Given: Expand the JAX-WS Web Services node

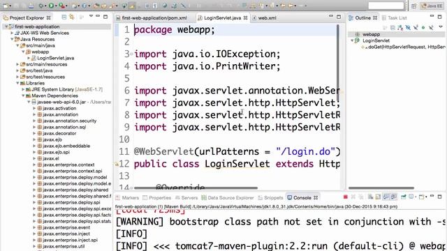Looking at the screenshot, I should (x=12, y=33).
